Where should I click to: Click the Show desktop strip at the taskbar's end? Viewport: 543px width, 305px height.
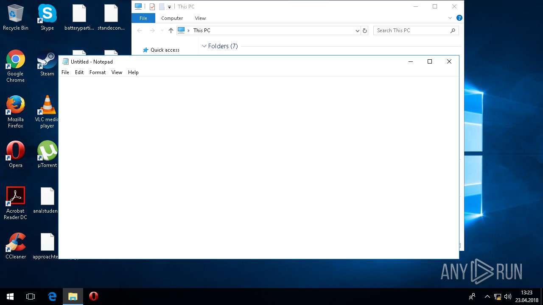542,297
